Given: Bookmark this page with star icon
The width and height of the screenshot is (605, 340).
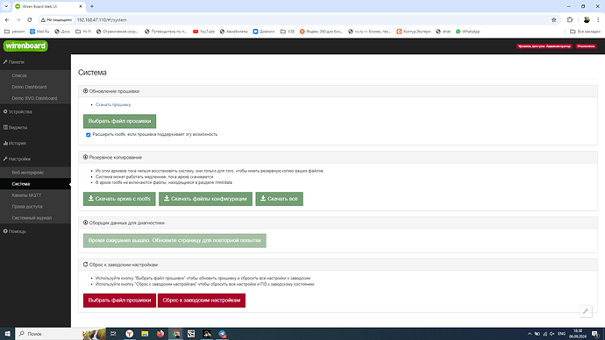Looking at the screenshot, I should pos(554,19).
